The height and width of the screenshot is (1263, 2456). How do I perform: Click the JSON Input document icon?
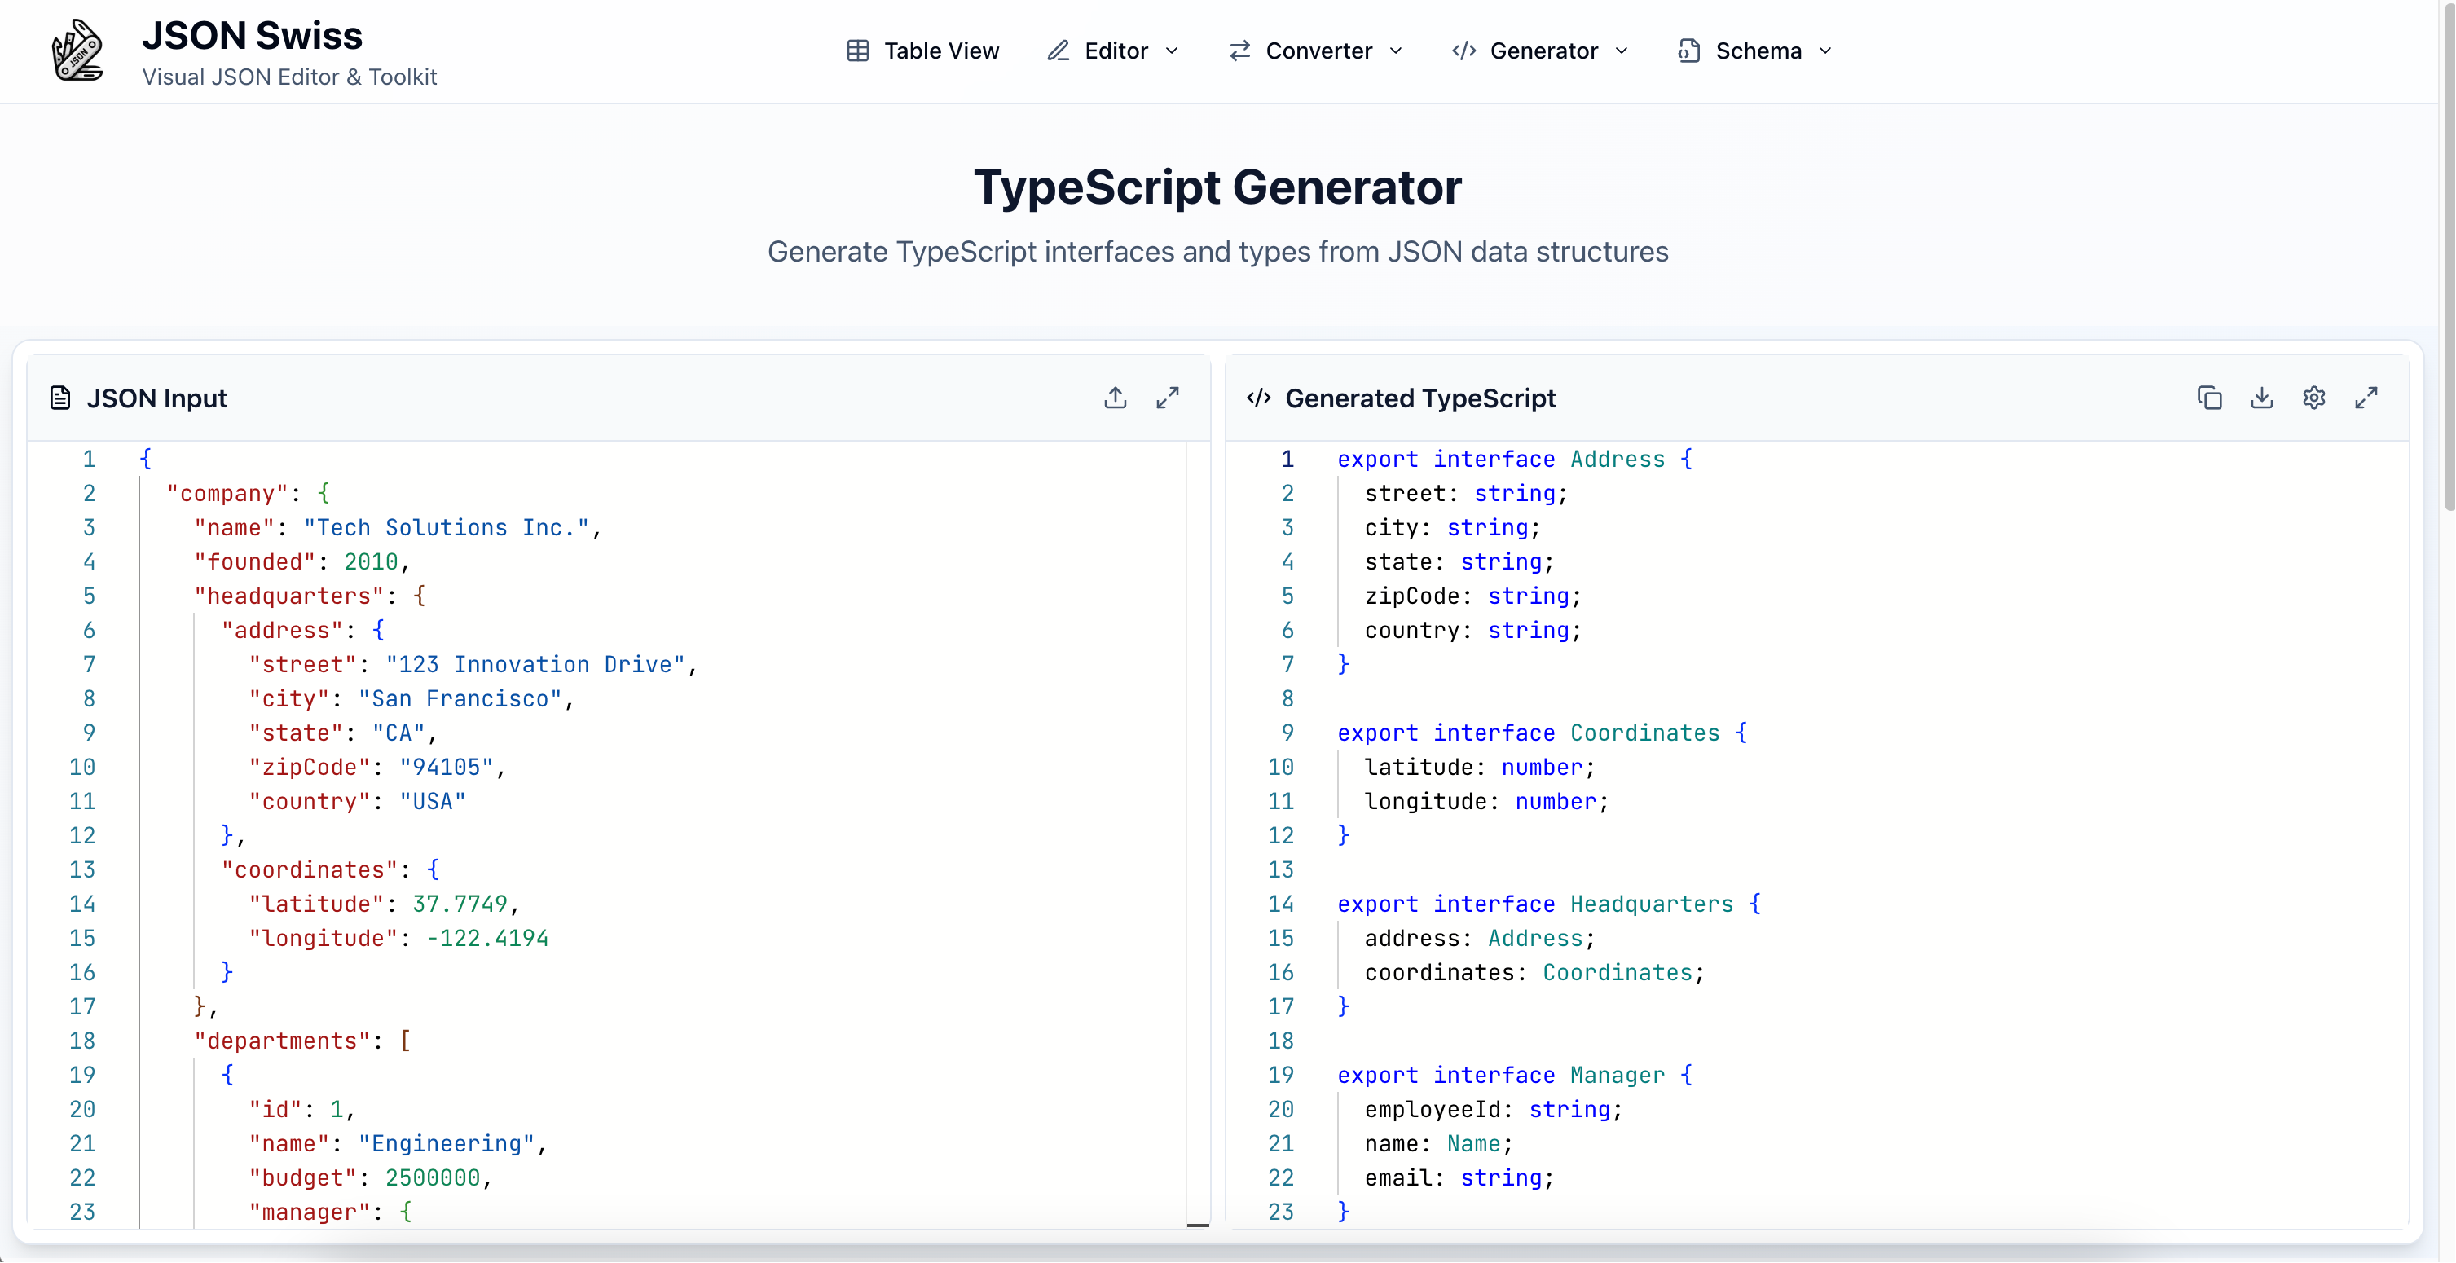(60, 398)
